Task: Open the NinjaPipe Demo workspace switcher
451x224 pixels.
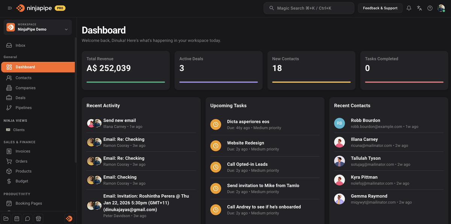Action: [37, 27]
